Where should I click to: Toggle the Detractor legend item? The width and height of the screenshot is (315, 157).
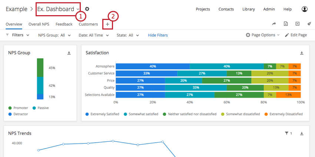18,114
